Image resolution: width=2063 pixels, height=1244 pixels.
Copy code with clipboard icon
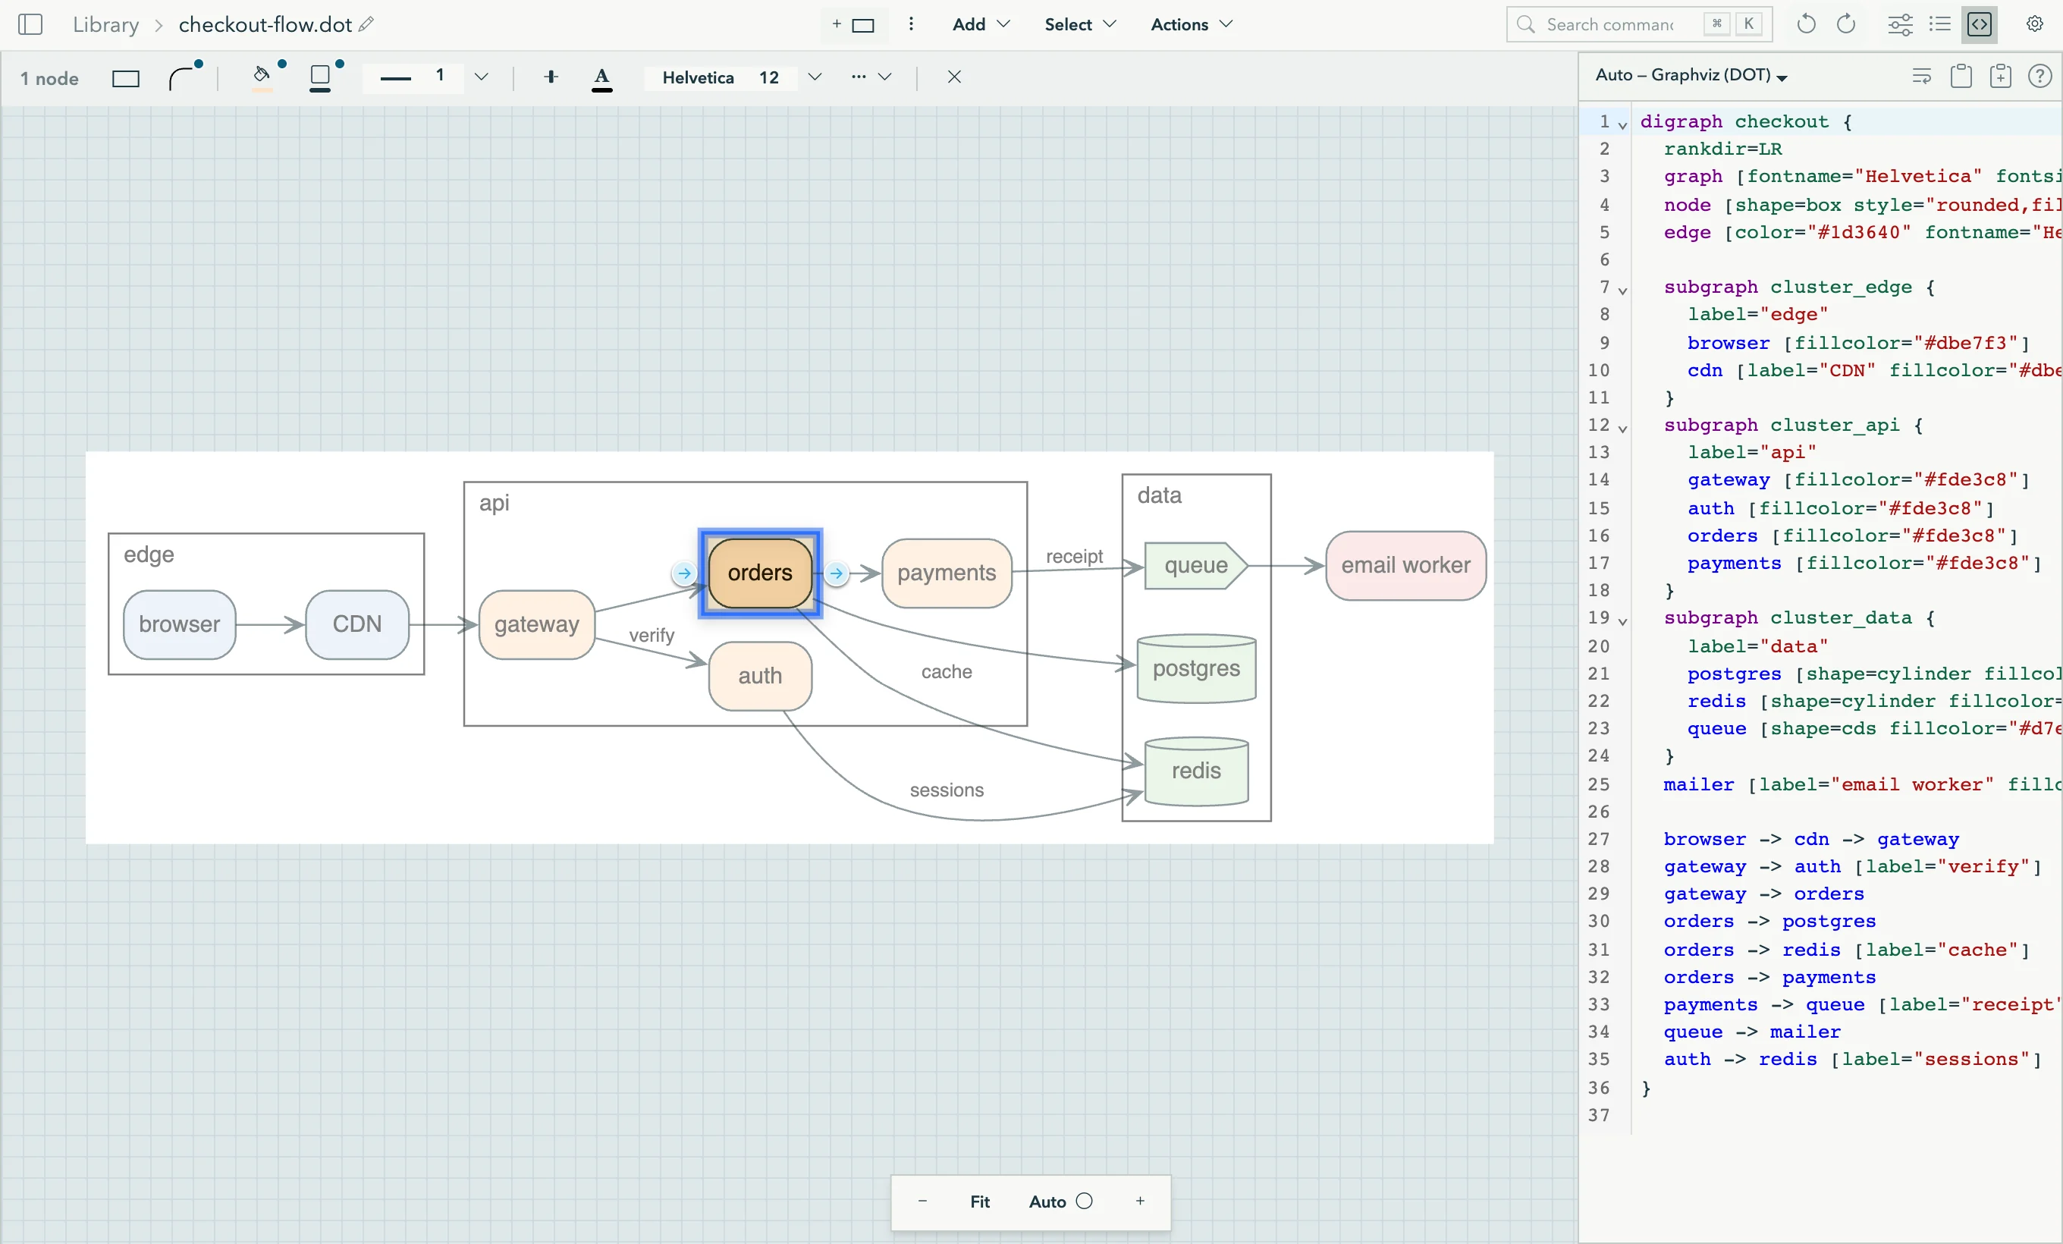pos(1961,76)
